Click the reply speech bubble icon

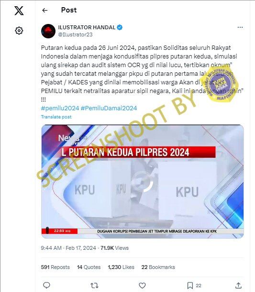click(46, 285)
